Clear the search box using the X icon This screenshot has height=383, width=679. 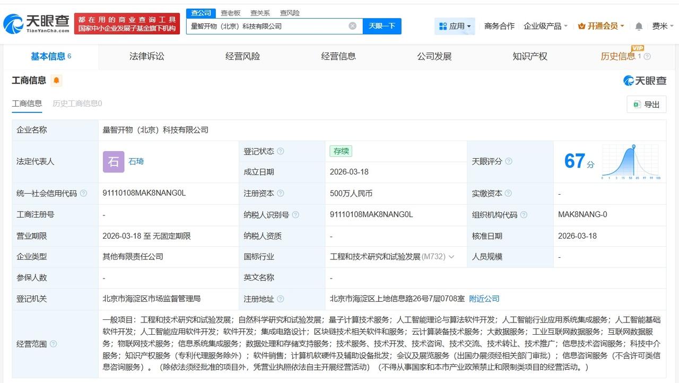[x=352, y=25]
